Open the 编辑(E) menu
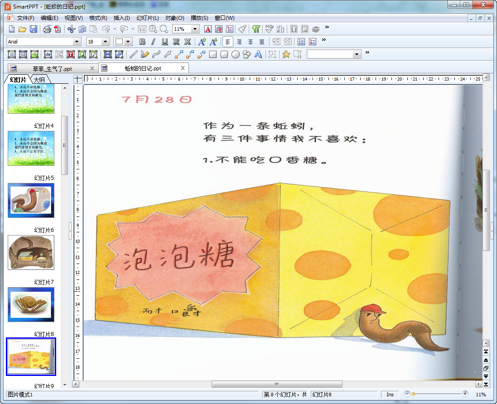This screenshot has height=404, width=497. point(49,18)
